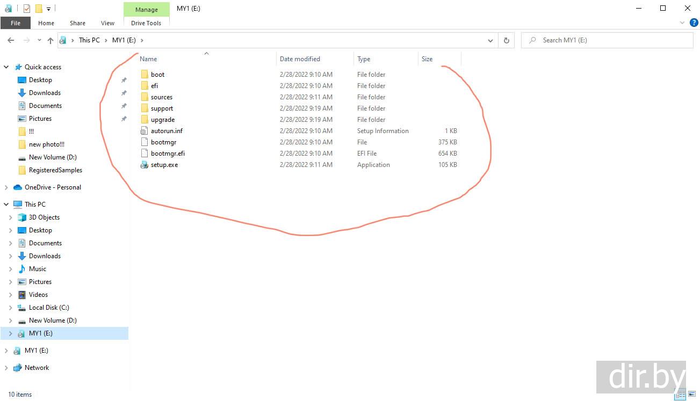Open the address bar history dropdown

[x=490, y=40]
